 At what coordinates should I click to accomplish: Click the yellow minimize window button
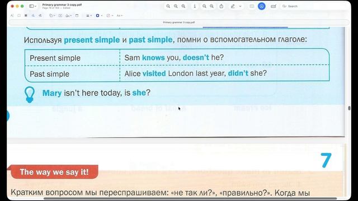pos(17,6)
